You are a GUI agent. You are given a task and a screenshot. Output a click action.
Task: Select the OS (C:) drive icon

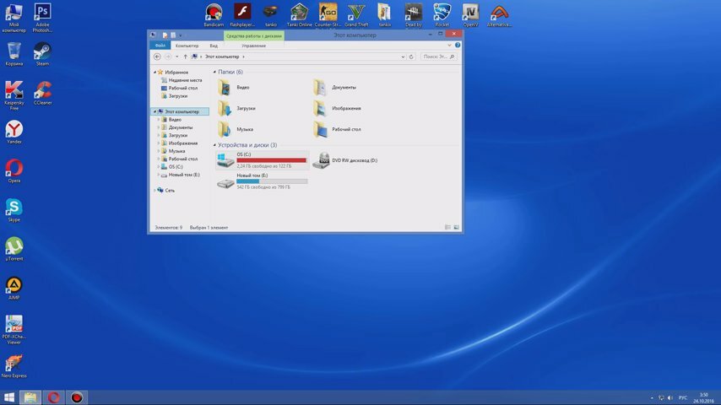coord(225,160)
